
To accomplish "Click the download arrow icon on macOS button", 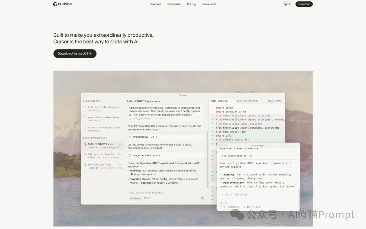I will [91, 54].
